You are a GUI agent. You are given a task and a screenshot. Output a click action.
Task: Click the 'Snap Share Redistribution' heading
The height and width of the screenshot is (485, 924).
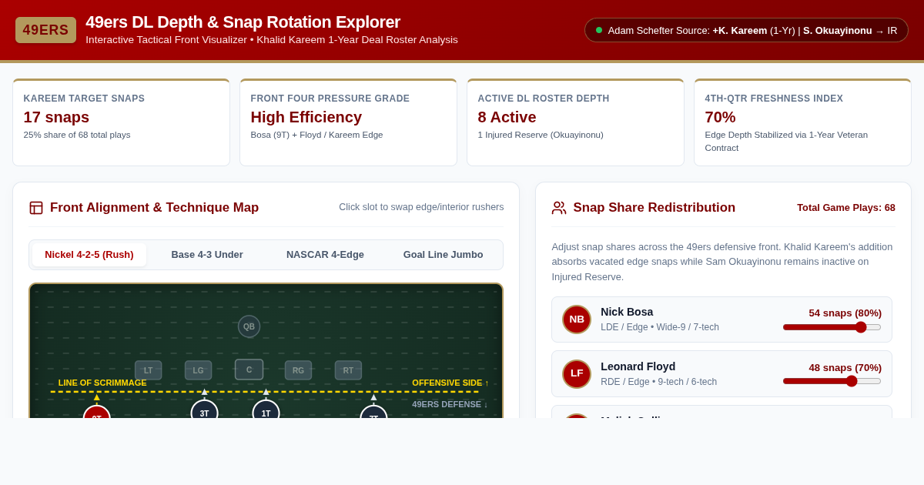(654, 208)
